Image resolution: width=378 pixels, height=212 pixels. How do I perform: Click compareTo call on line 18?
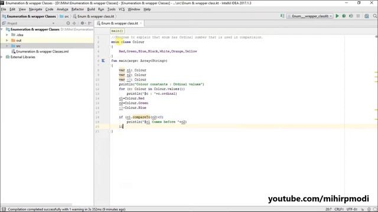point(141,117)
